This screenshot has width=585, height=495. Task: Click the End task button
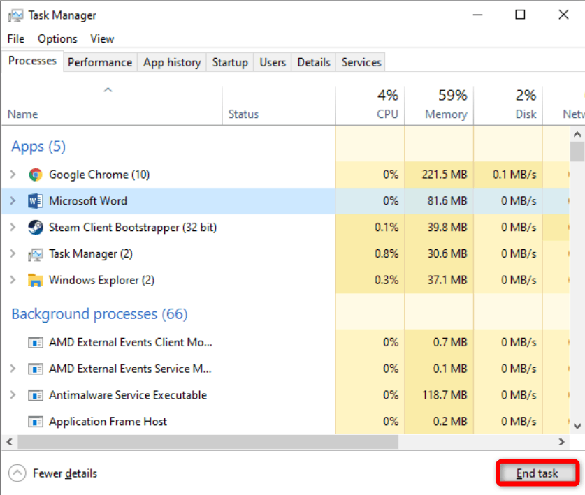[x=537, y=473]
